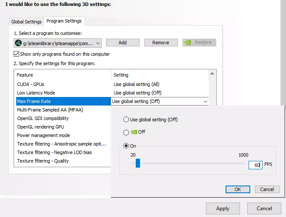This screenshot has width=286, height=217.
Task: Click the NVIDIA logo on Restore button
Action: click(187, 43)
